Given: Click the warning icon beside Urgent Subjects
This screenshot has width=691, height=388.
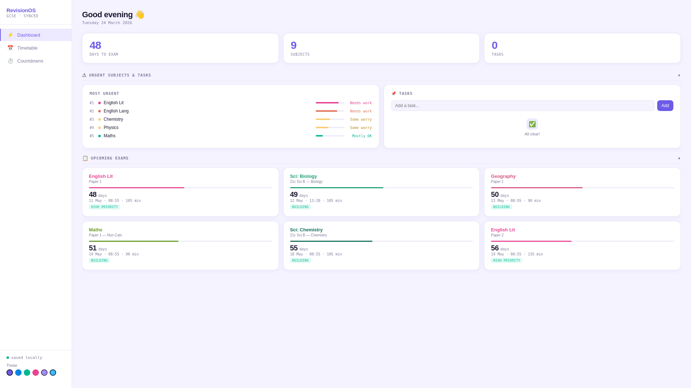Looking at the screenshot, I should pyautogui.click(x=84, y=75).
